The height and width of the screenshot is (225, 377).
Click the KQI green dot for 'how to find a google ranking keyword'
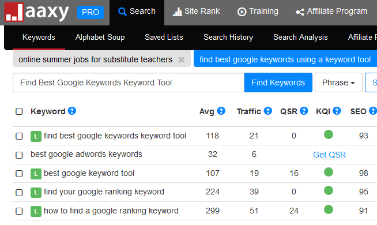[329, 209]
